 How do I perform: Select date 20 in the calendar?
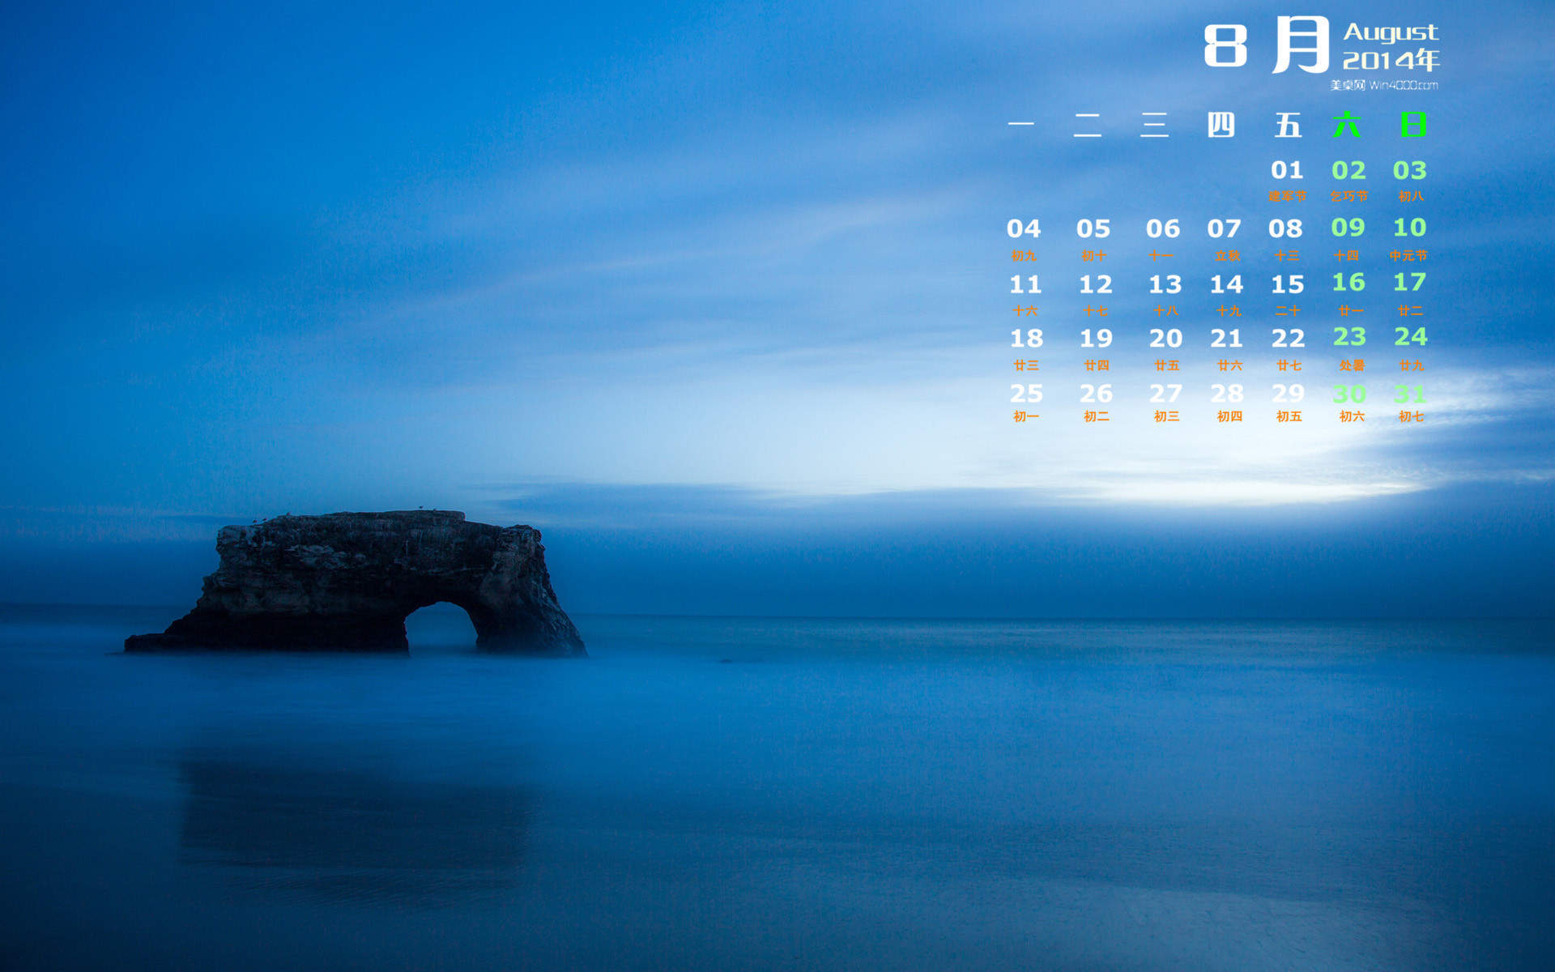click(x=1165, y=338)
